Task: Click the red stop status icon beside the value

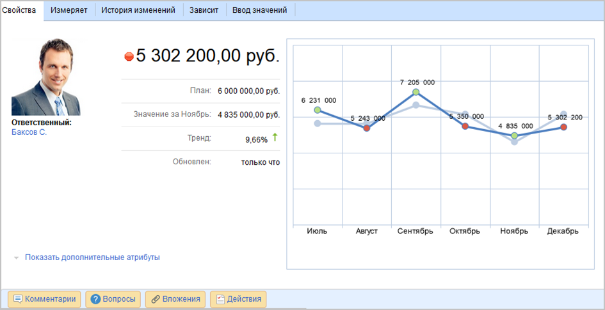Action: (129, 57)
